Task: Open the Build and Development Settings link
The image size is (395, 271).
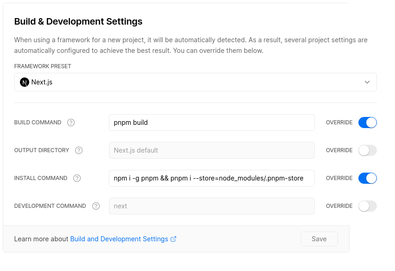Action: point(118,239)
